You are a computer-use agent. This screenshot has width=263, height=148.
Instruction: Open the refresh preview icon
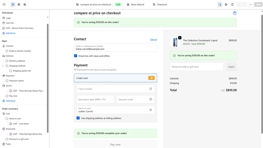pos(226,5)
